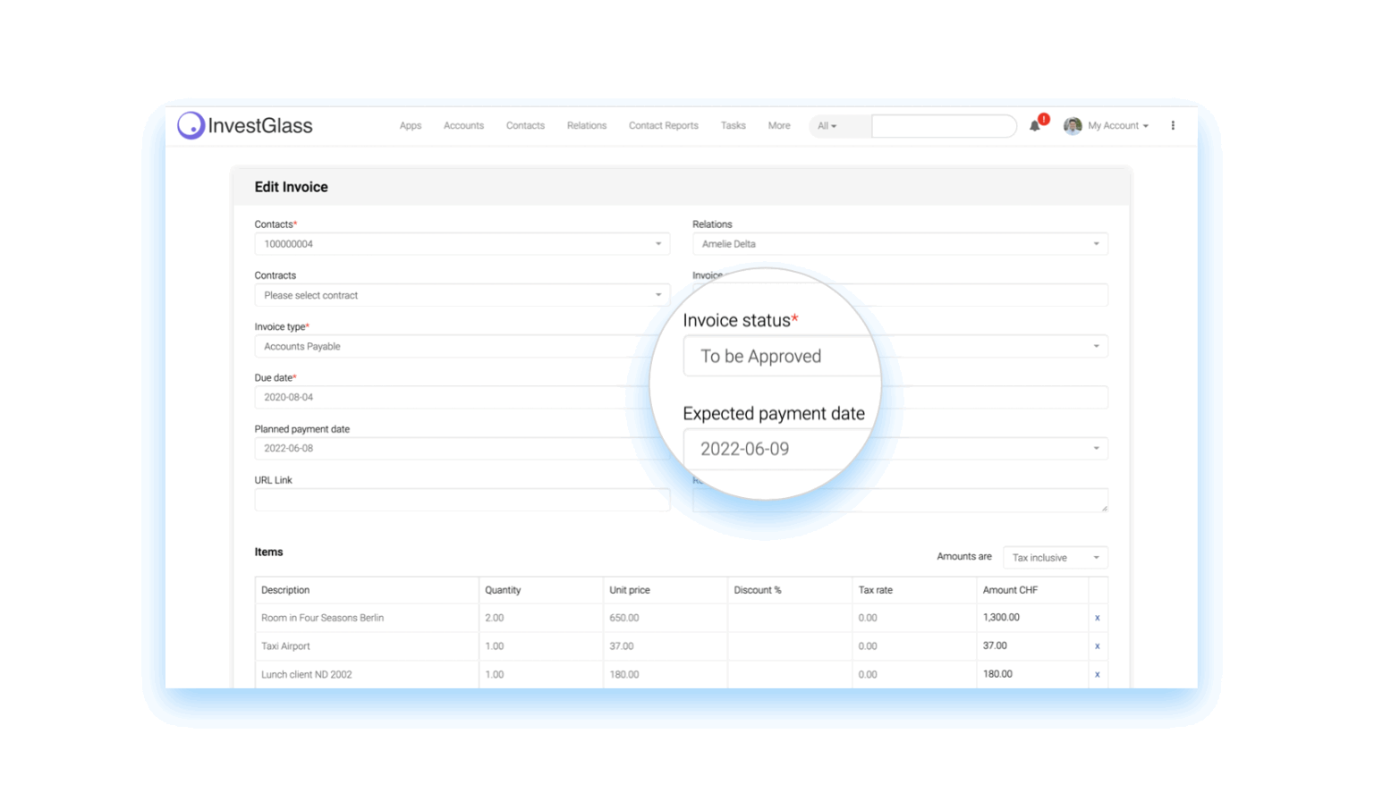
Task: Open the three-dot overflow menu
Action: pyautogui.click(x=1173, y=125)
